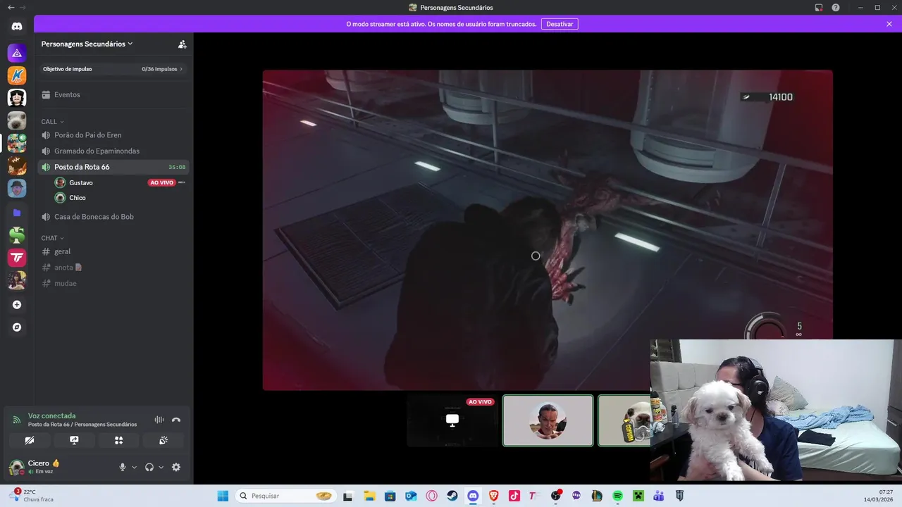Open the soundboard in the voice panel
Screen dimensions: 902x507
(163, 440)
